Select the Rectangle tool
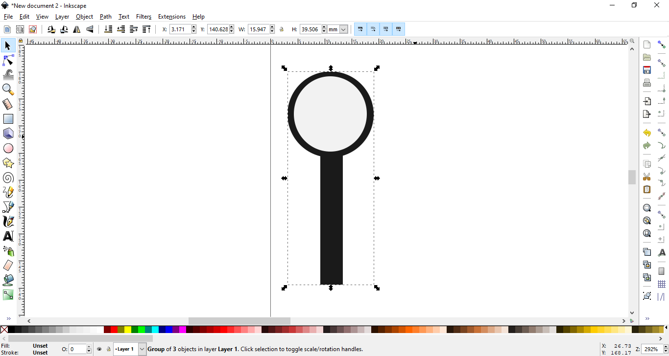Screen dimensions: 669x356 (x=8, y=119)
